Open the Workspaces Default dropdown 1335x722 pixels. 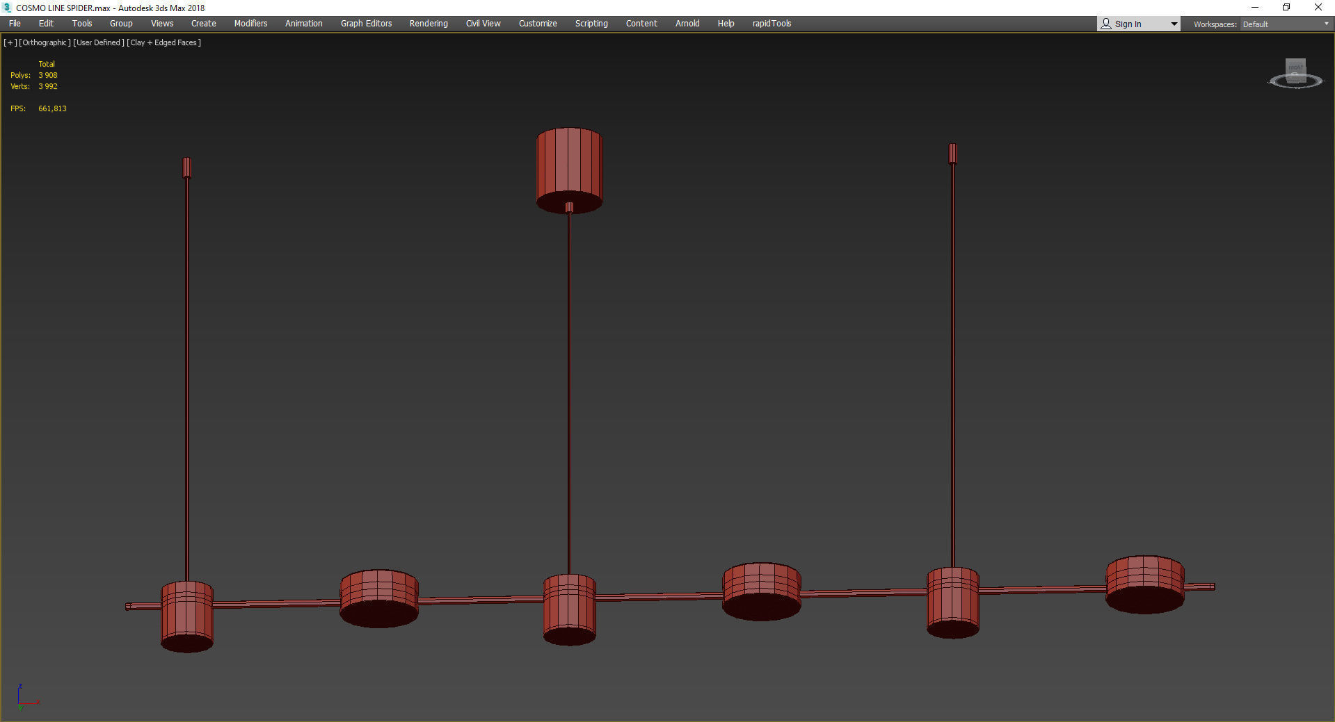tap(1286, 24)
